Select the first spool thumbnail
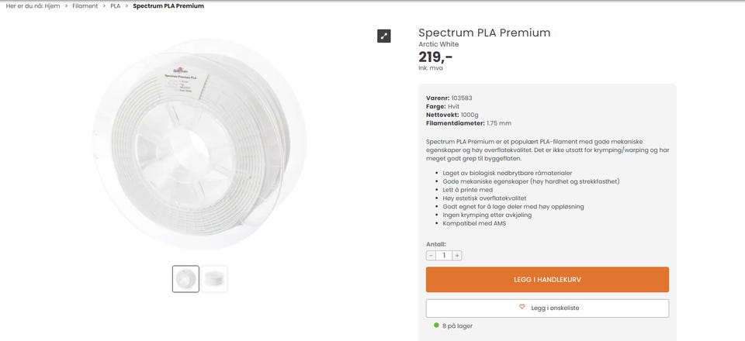This screenshot has width=745, height=341. pos(185,279)
